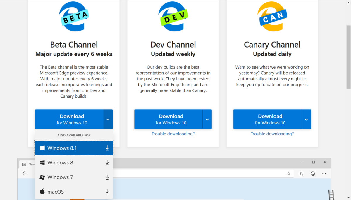Open the profile icon in preview browser
The width and height of the screenshot is (351, 200).
pyautogui.click(x=301, y=173)
